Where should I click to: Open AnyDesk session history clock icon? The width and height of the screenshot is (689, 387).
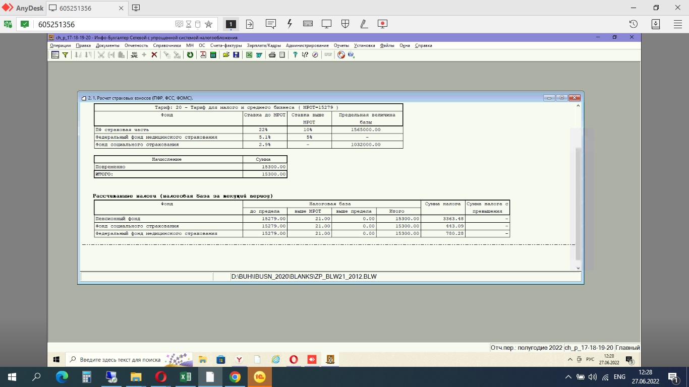click(x=634, y=24)
